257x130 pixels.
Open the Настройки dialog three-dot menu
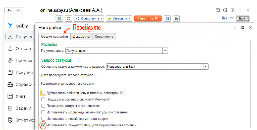[x=235, y=28]
